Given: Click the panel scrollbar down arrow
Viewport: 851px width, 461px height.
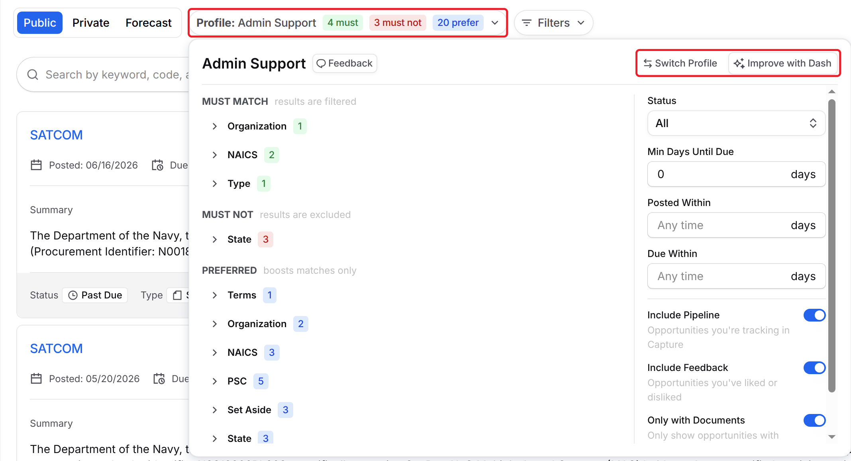Looking at the screenshot, I should pyautogui.click(x=831, y=437).
